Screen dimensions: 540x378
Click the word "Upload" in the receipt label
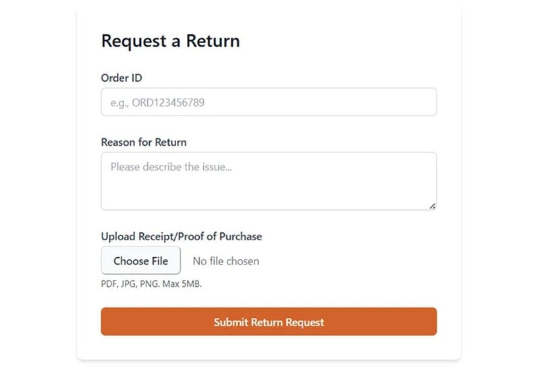click(117, 236)
